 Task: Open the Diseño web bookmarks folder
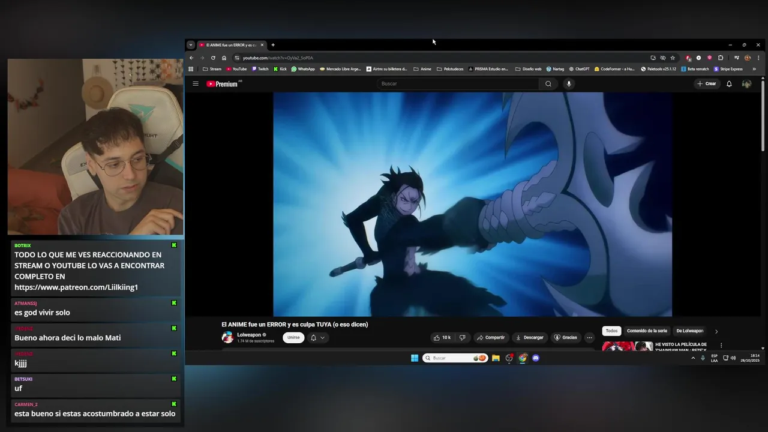[x=528, y=69]
